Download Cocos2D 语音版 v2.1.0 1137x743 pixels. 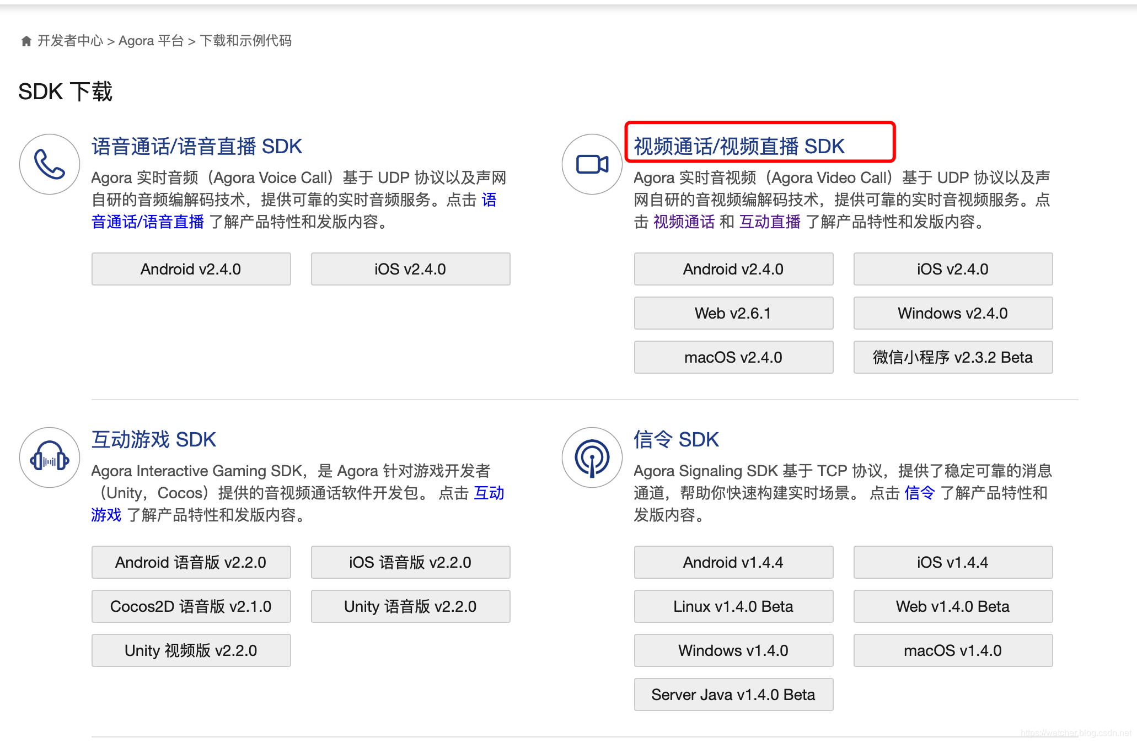pos(191,606)
